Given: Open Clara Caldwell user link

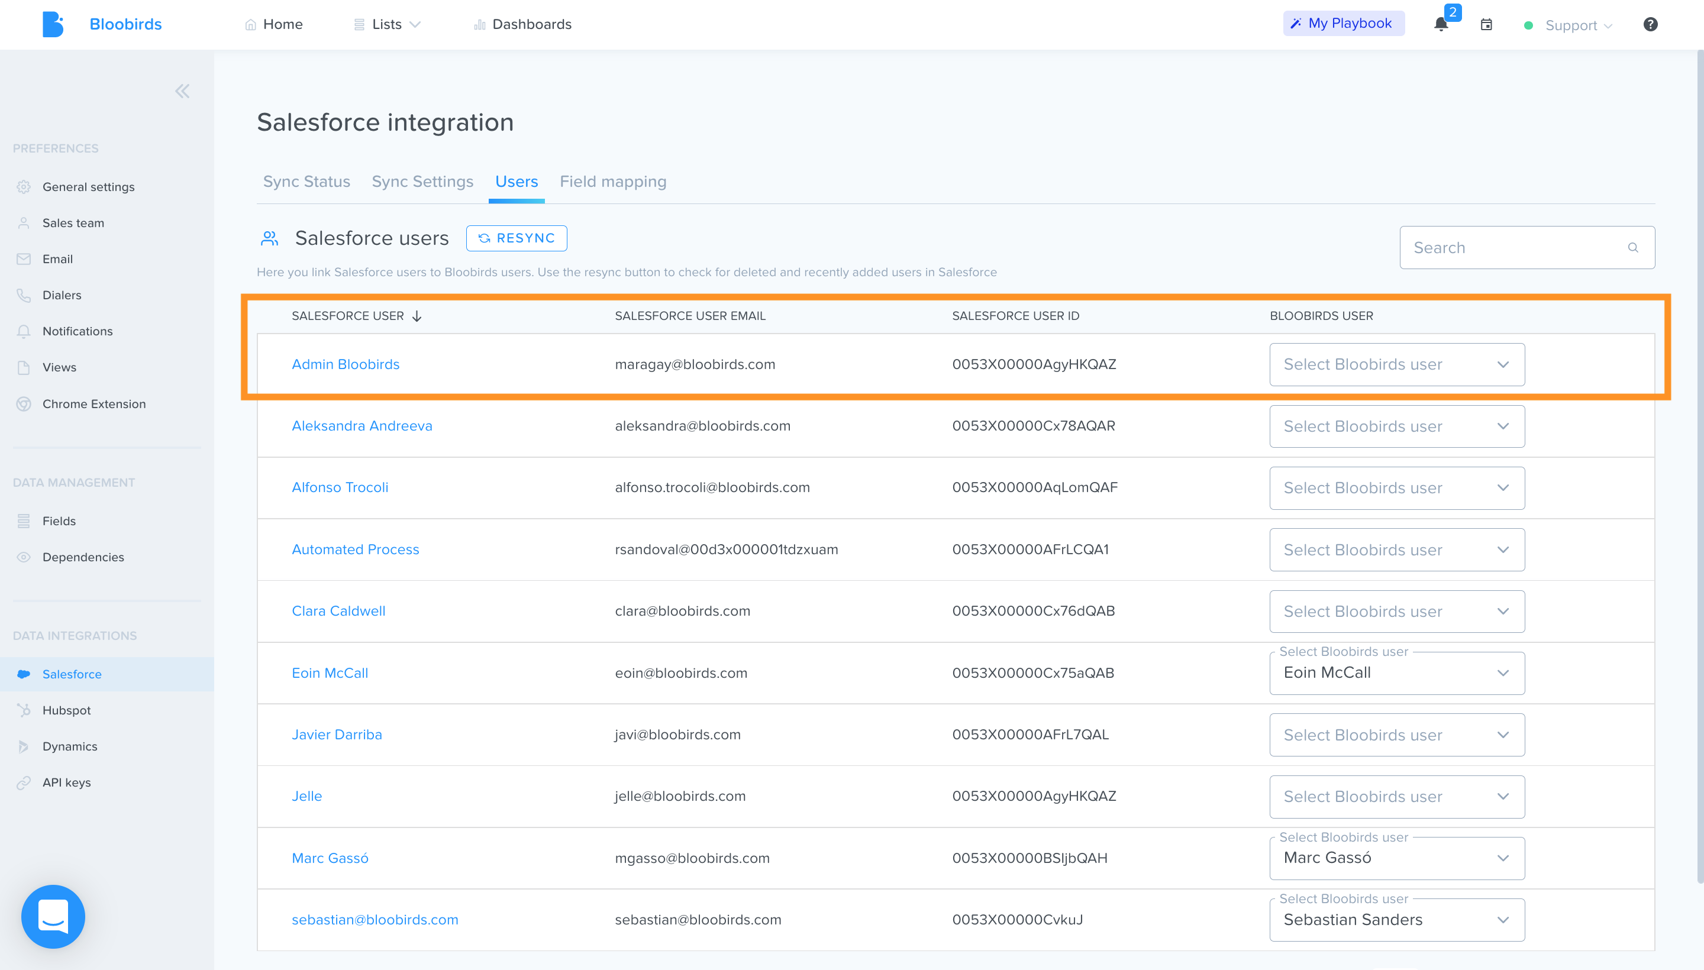Looking at the screenshot, I should tap(338, 612).
